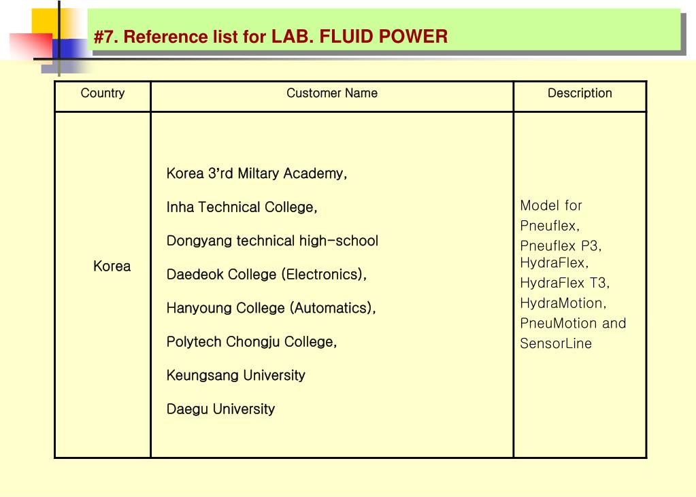The height and width of the screenshot is (497, 696).
Task: Click the 'Pneuflex P3,' description line
Action: [x=561, y=246]
